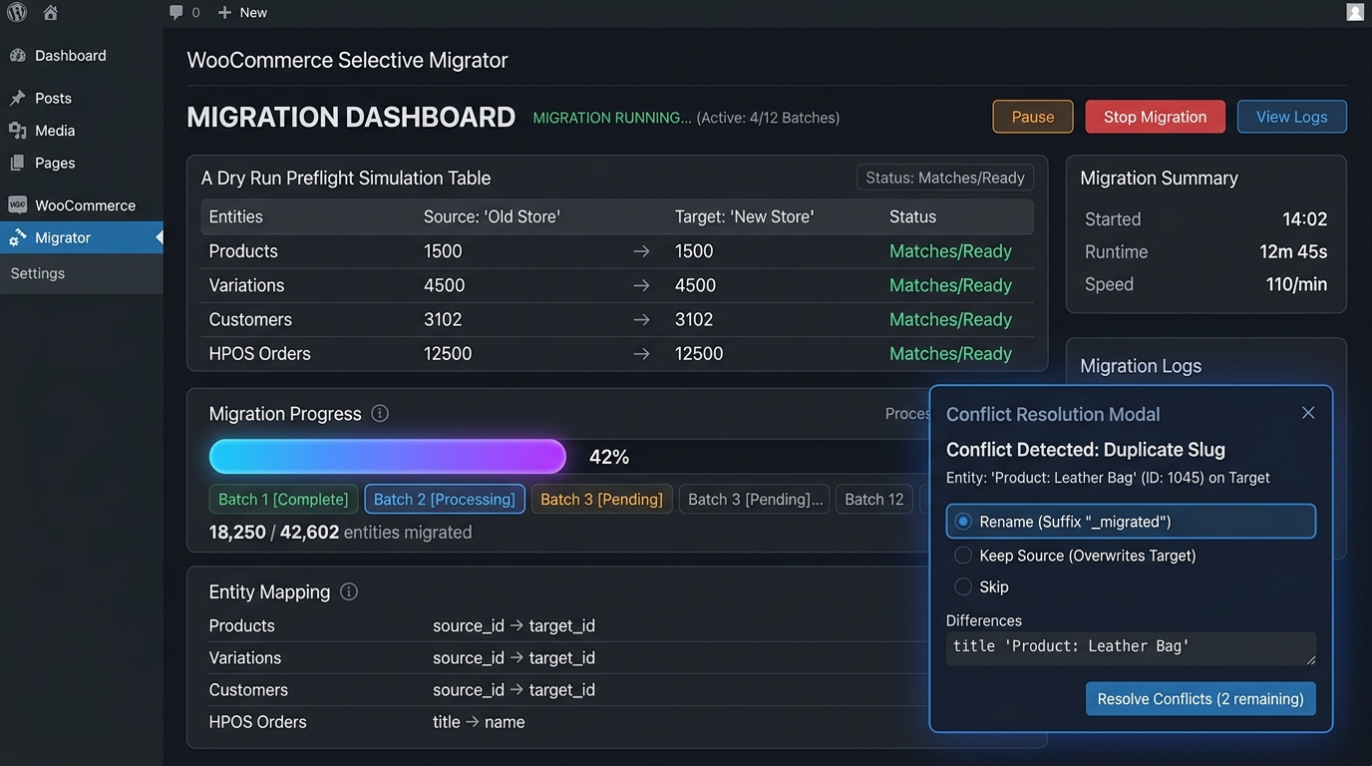
Task: Select Keep Source overwrite option
Action: coord(1076,556)
